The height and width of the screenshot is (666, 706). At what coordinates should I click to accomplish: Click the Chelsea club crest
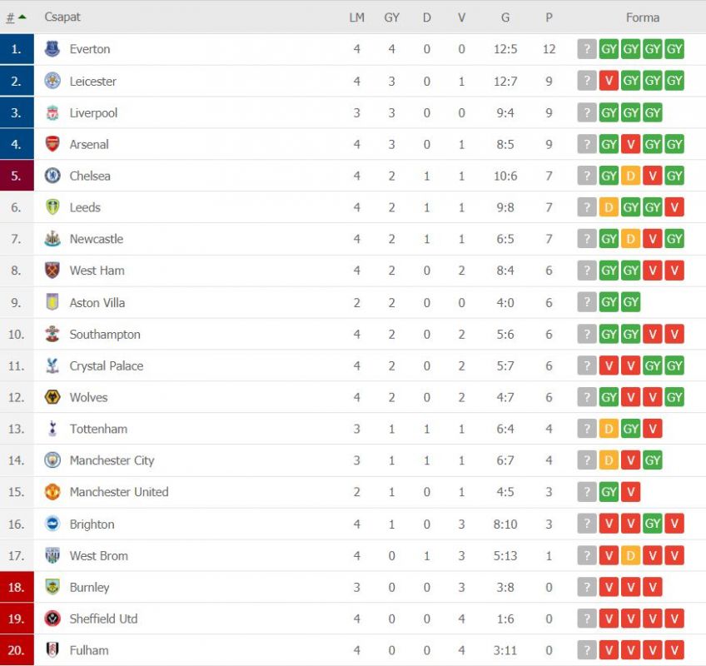pyautogui.click(x=52, y=176)
